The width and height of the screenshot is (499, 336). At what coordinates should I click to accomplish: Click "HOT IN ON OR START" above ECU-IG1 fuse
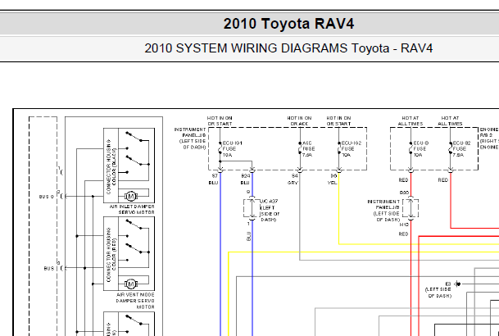pyautogui.click(x=220, y=121)
